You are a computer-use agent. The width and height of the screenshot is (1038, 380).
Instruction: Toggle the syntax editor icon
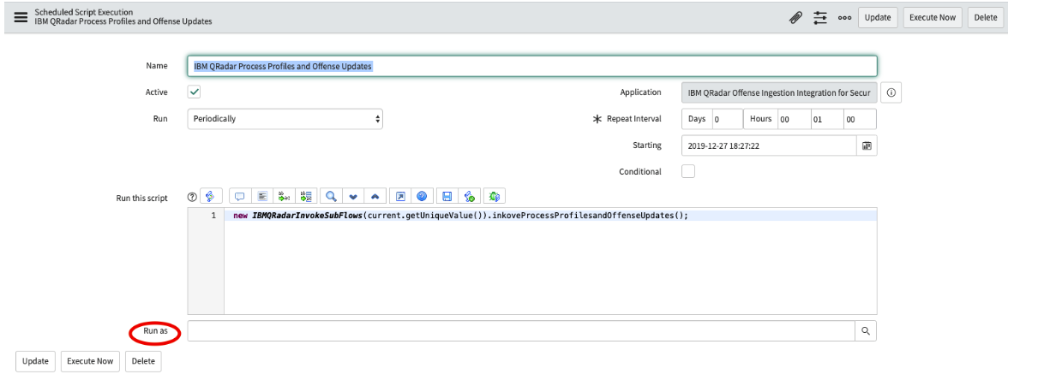211,197
